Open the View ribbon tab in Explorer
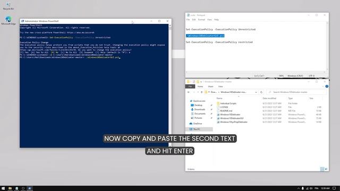The height and width of the screenshot is (191, 340). (x=220, y=86)
